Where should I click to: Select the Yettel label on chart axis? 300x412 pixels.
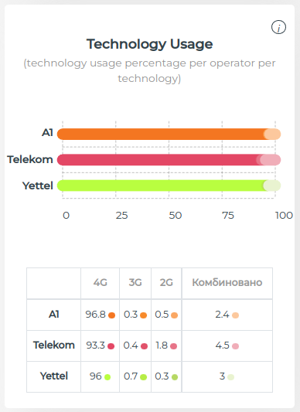tap(38, 186)
